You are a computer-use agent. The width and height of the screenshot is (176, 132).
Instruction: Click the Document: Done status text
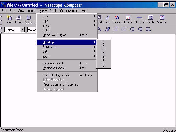point(12,130)
